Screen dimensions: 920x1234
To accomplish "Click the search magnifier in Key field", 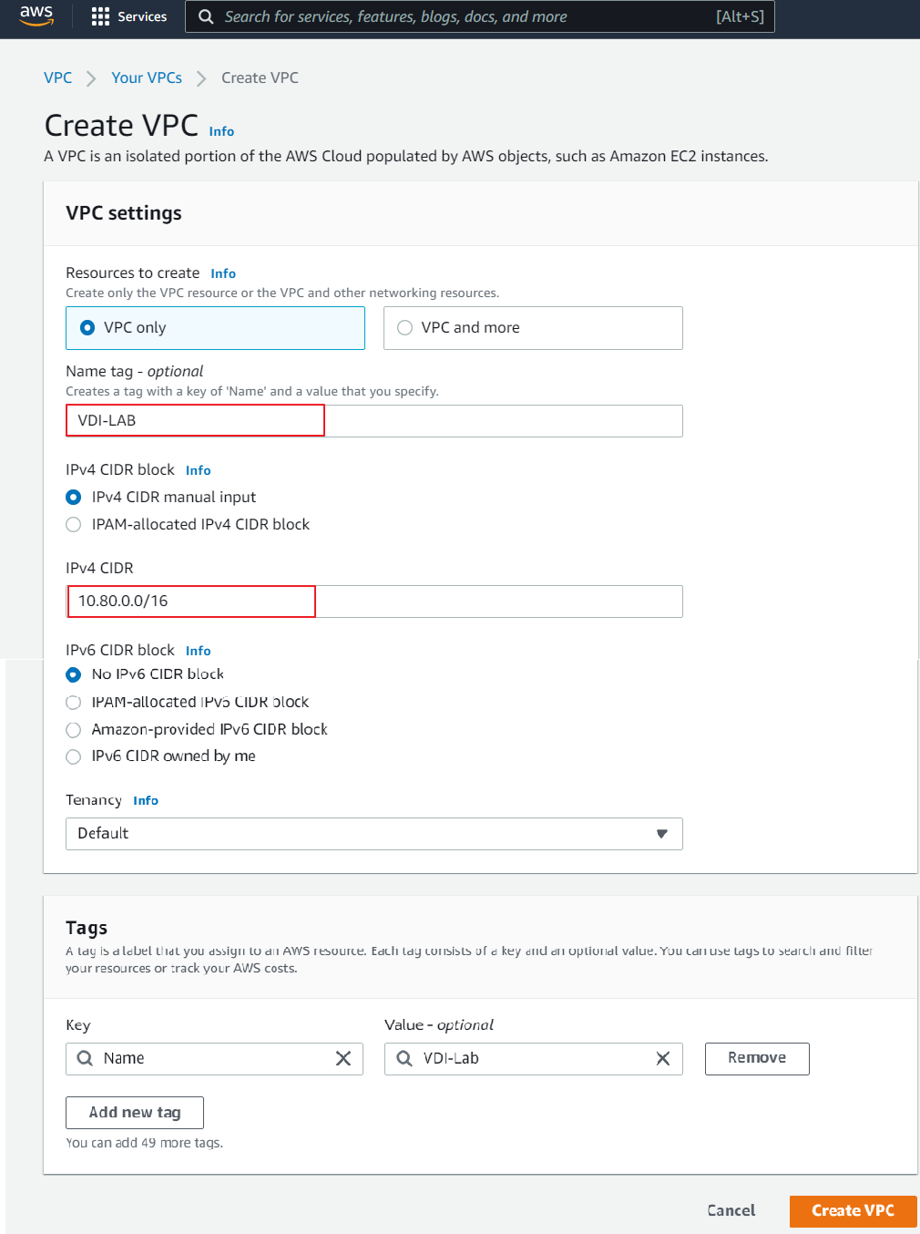I will (85, 1058).
